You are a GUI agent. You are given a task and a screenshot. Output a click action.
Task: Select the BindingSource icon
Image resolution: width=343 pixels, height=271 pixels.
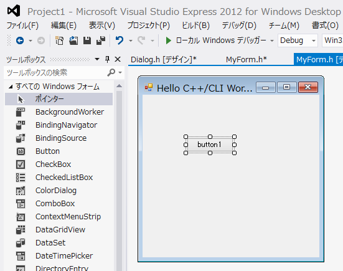click(x=21, y=138)
